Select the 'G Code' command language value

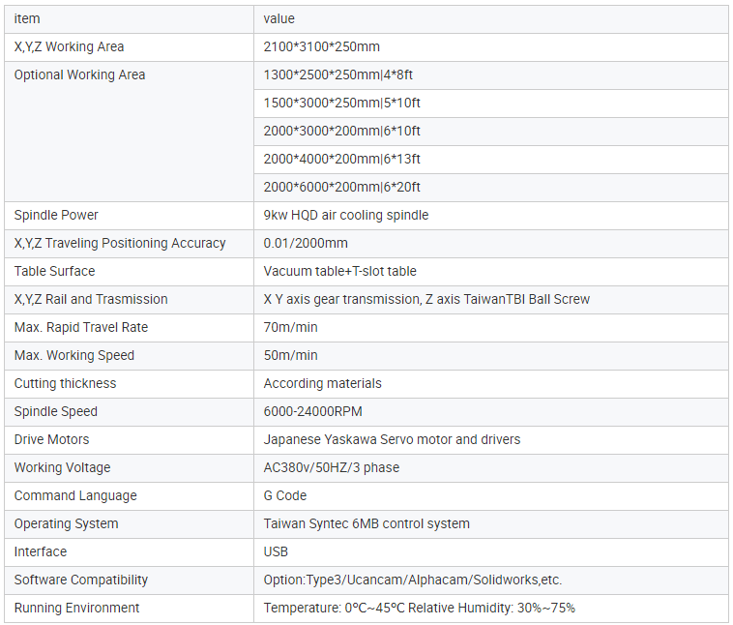(x=285, y=495)
